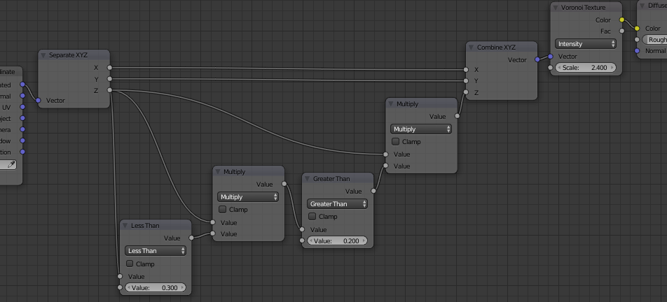
Task: Click the Y input socket of Combine XYZ
Action: click(x=466, y=80)
